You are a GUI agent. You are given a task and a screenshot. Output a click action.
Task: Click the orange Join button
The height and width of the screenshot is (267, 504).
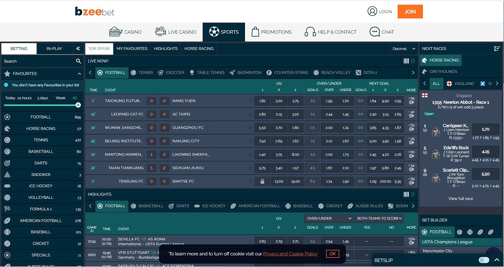410,12
